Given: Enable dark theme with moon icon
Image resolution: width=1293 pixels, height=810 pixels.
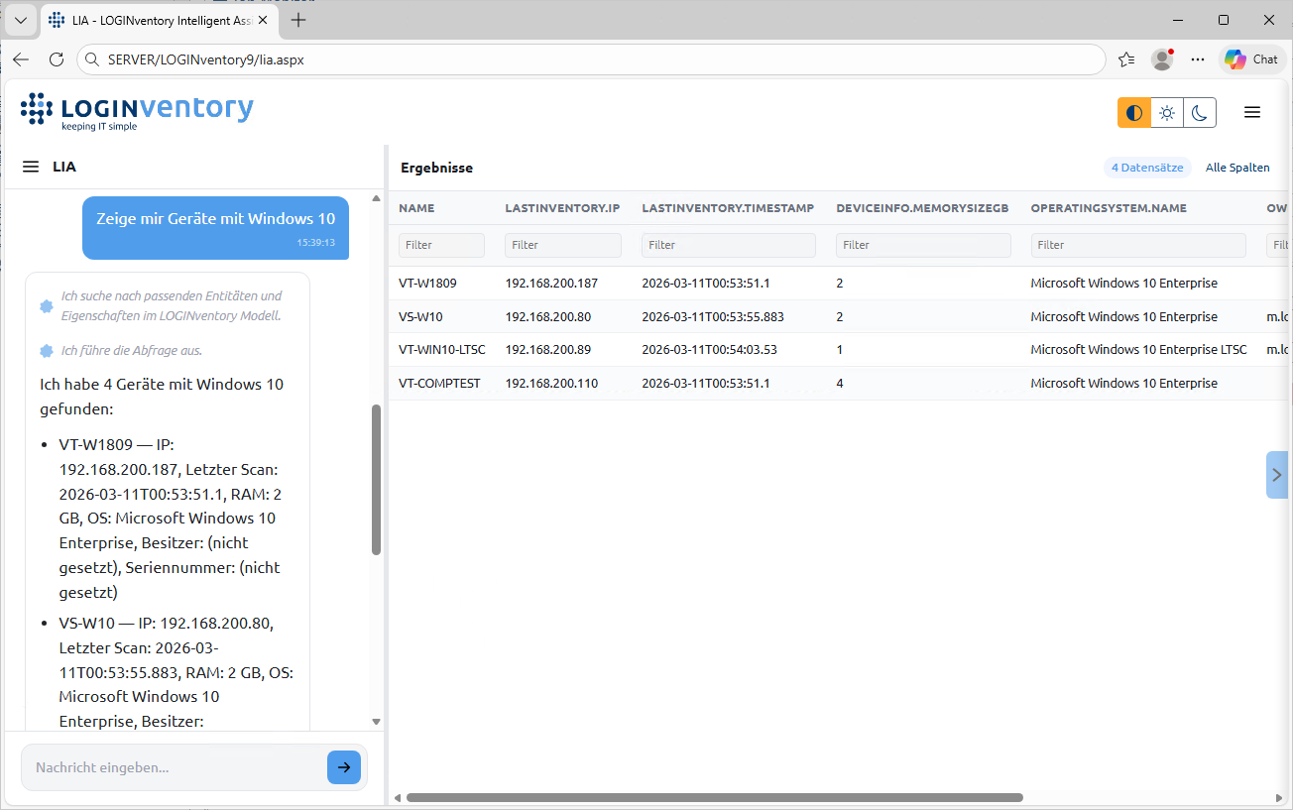Looking at the screenshot, I should 1199,113.
